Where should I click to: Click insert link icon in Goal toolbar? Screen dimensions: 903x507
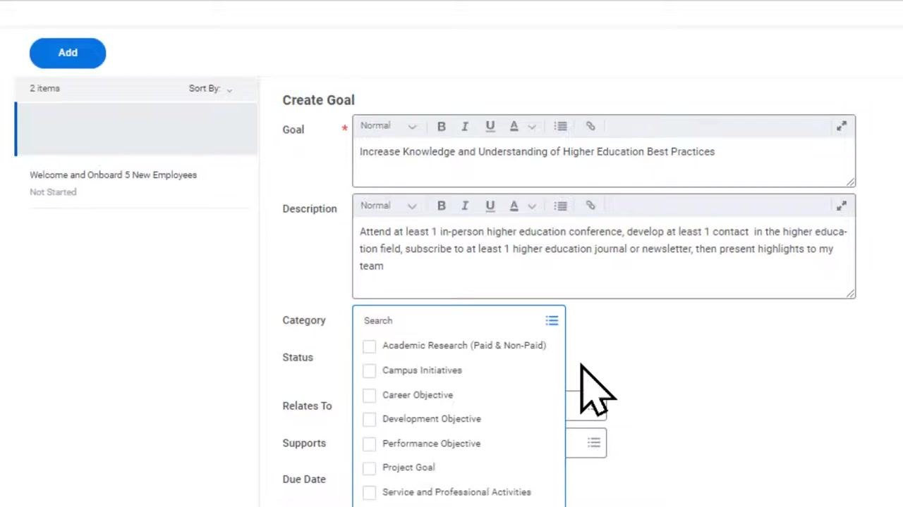[590, 126]
